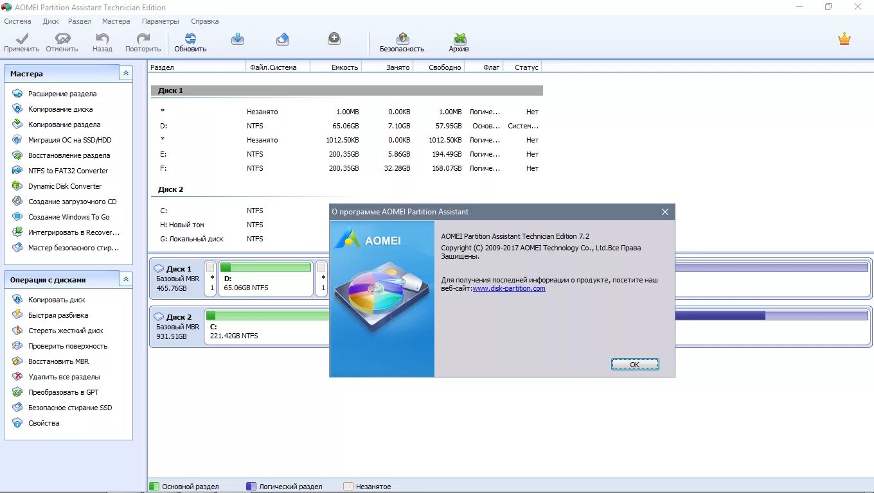
Task: Open the www.disk-partition.com link
Action: coord(509,289)
